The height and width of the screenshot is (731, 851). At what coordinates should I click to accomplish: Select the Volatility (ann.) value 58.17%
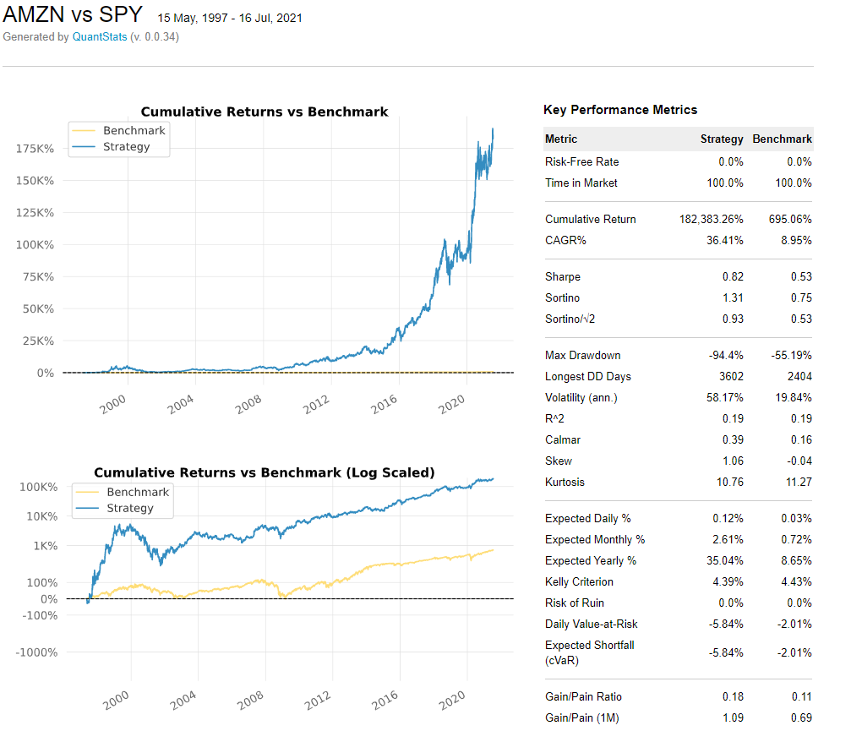point(724,398)
